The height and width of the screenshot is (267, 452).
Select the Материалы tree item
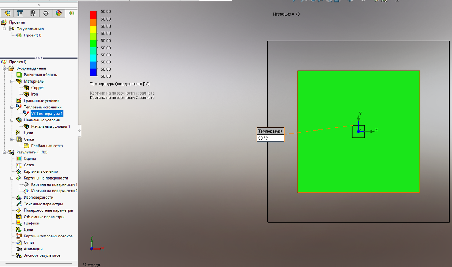pos(34,81)
